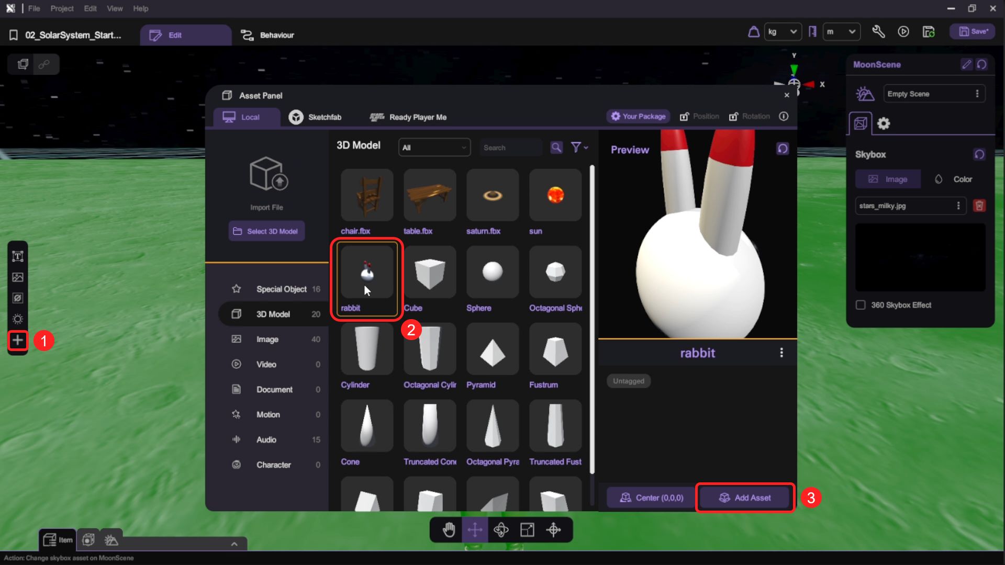Expand the filter funnel dropdown

pos(579,148)
